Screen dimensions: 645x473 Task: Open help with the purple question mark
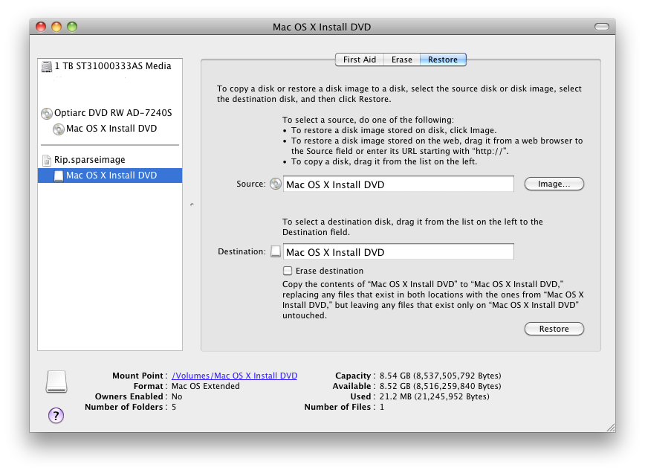point(56,416)
